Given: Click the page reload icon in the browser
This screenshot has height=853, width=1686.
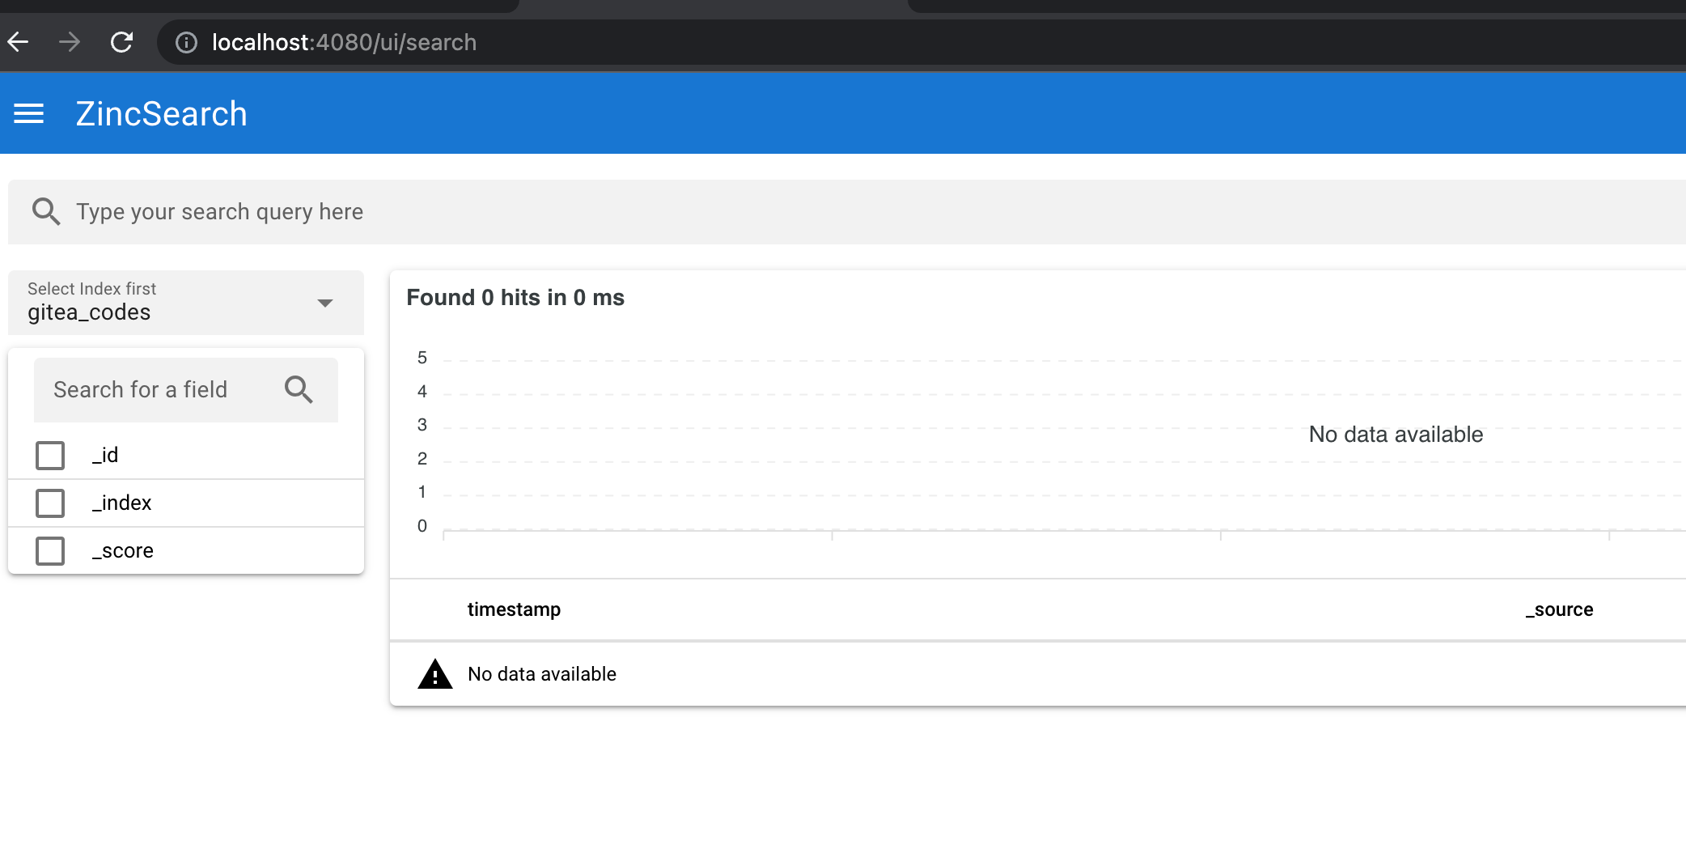Looking at the screenshot, I should pos(122,42).
